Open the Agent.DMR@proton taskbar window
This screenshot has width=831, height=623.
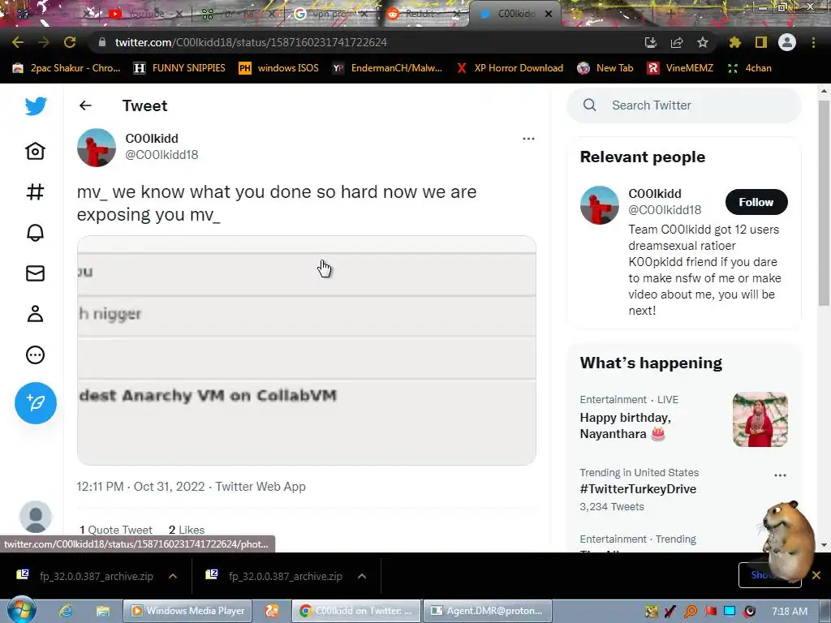(x=488, y=611)
